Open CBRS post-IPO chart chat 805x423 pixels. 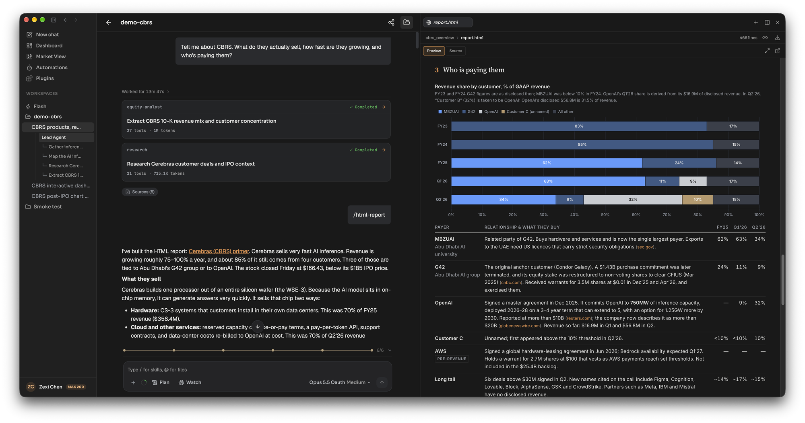tap(60, 196)
